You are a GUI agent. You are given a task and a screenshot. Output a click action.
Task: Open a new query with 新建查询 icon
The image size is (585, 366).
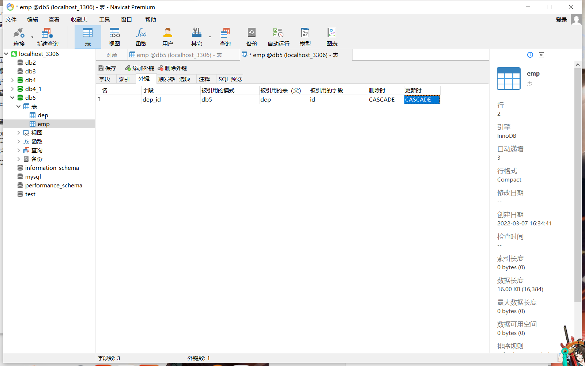[x=47, y=37]
